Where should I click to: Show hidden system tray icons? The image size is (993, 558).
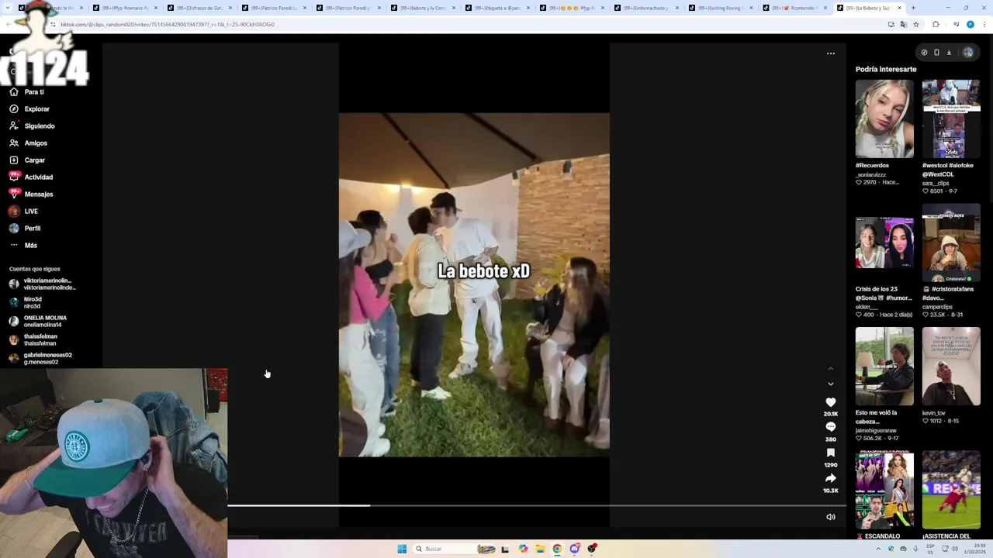(878, 549)
